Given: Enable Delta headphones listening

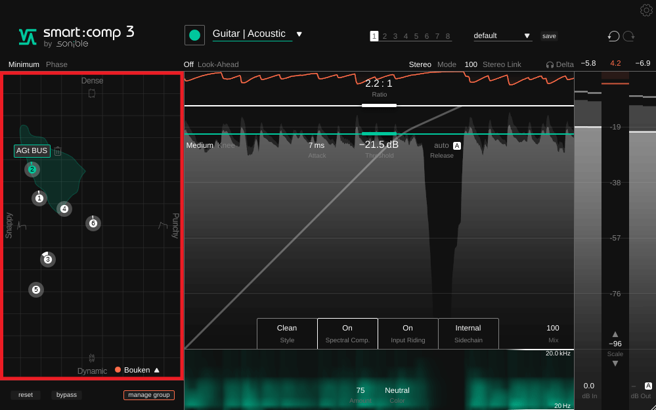Looking at the screenshot, I should [559, 64].
